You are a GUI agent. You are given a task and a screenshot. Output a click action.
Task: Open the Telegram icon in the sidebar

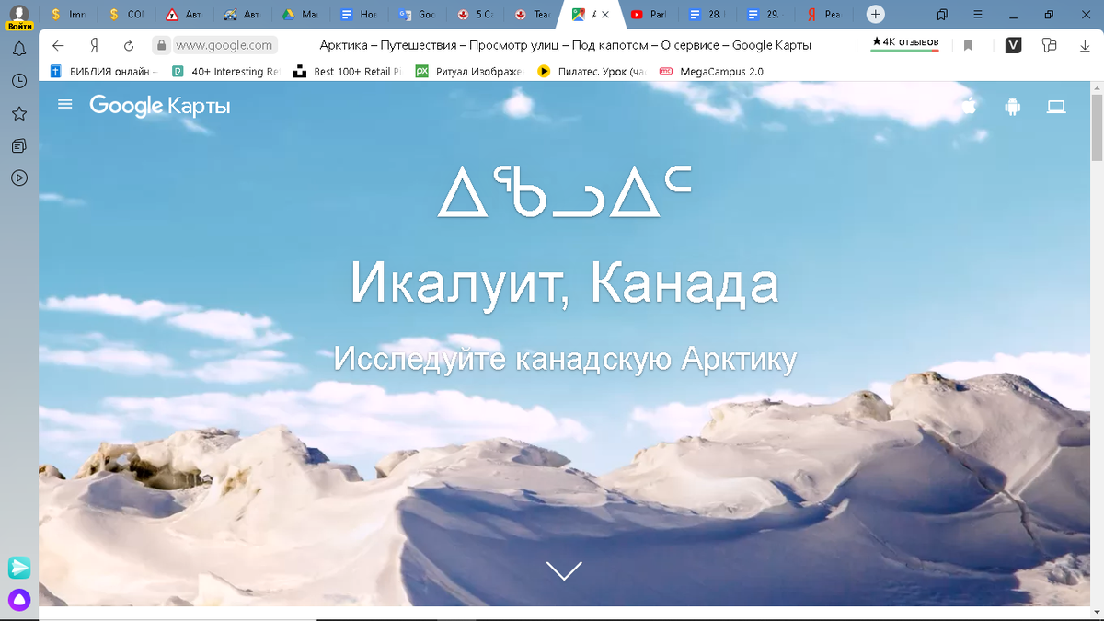17,569
